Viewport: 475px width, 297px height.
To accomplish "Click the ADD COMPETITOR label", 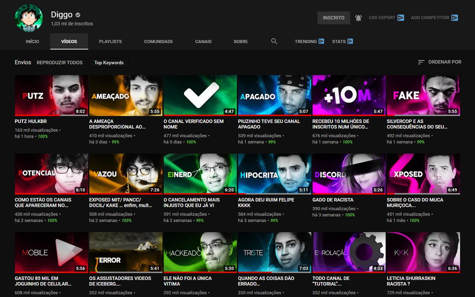I will tap(430, 18).
